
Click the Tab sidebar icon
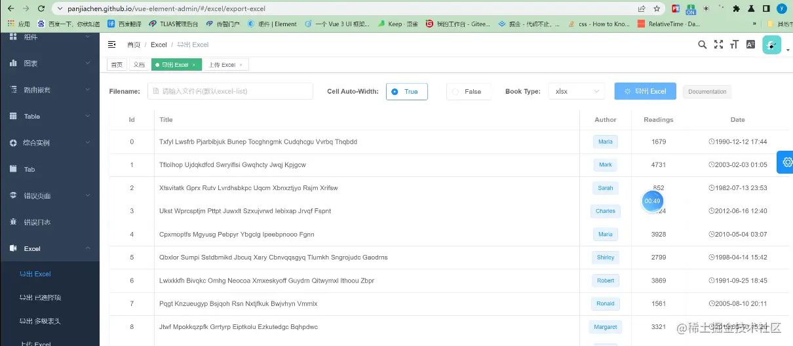(13, 169)
